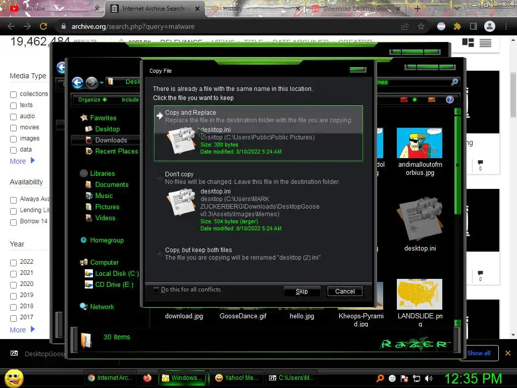Open Pictures library
Viewport: 517px width, 388px height.
[107, 207]
